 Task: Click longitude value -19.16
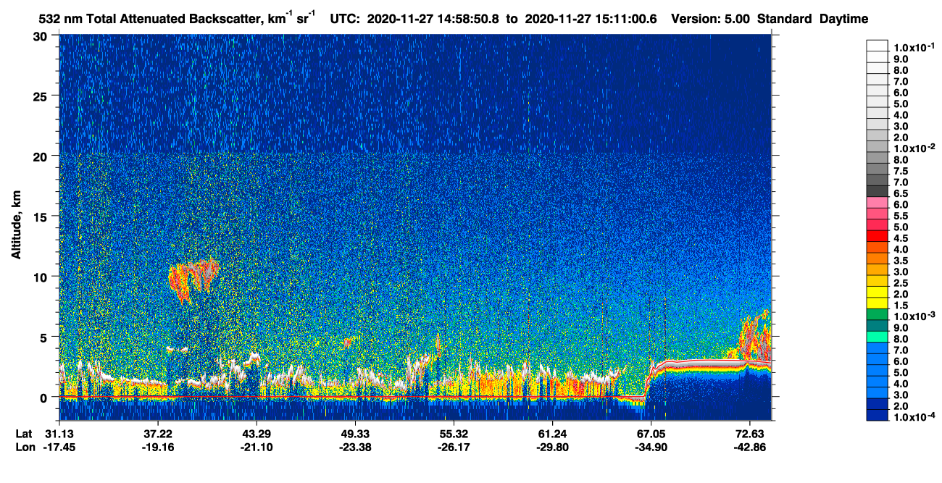[158, 447]
